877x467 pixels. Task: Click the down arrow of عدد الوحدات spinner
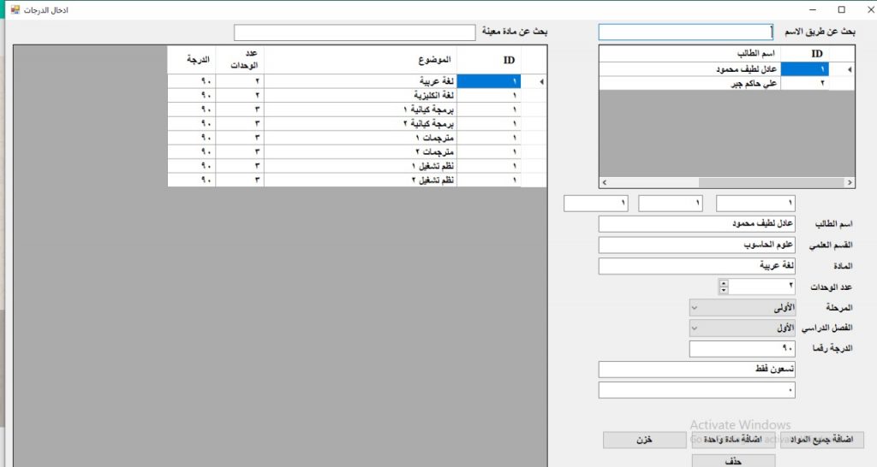[724, 291]
